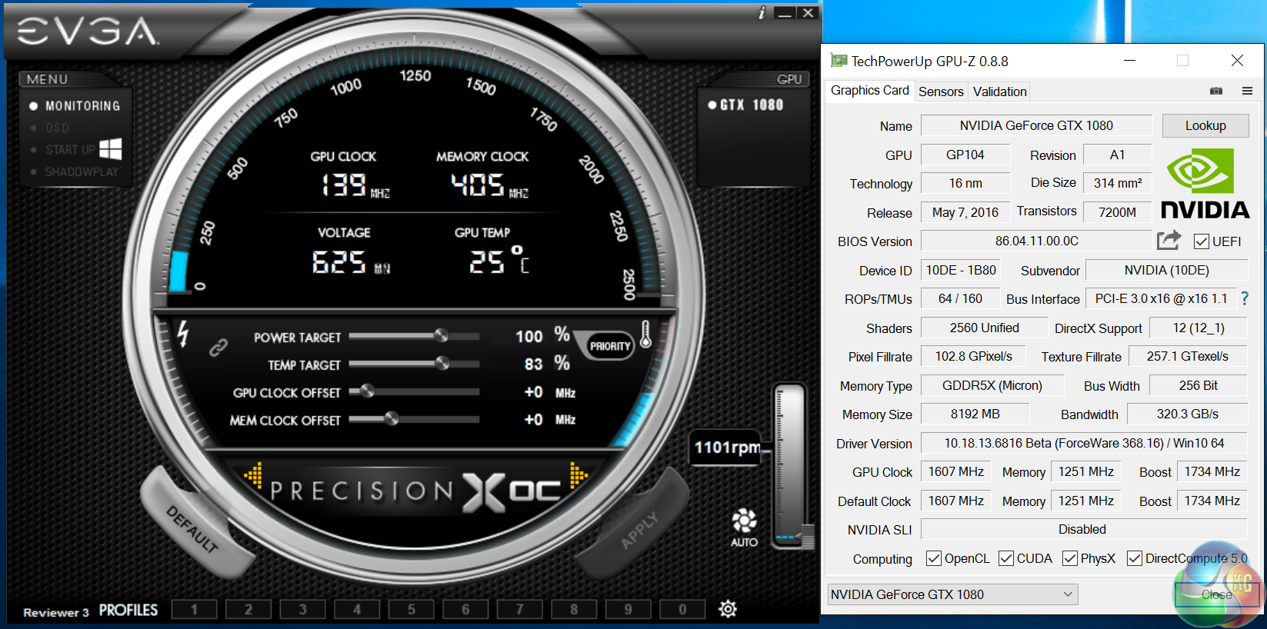Toggle the fan AUTO icon
This screenshot has width=1267, height=629.
(x=744, y=527)
